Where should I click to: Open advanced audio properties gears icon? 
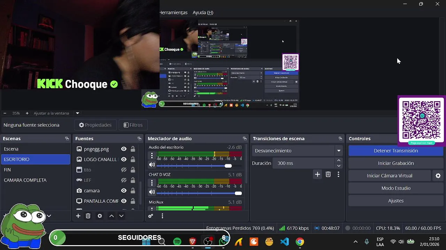click(x=151, y=216)
